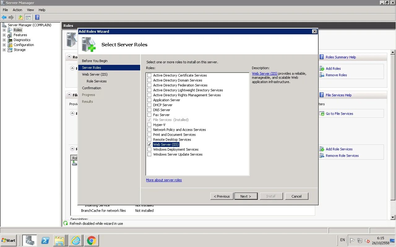The image size is (396, 247).
Task: Check Print and Document Services role
Action: tap(149, 135)
